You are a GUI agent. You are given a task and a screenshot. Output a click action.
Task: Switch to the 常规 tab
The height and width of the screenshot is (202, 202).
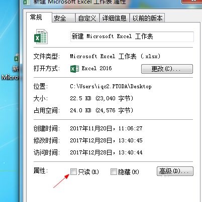[39, 18]
